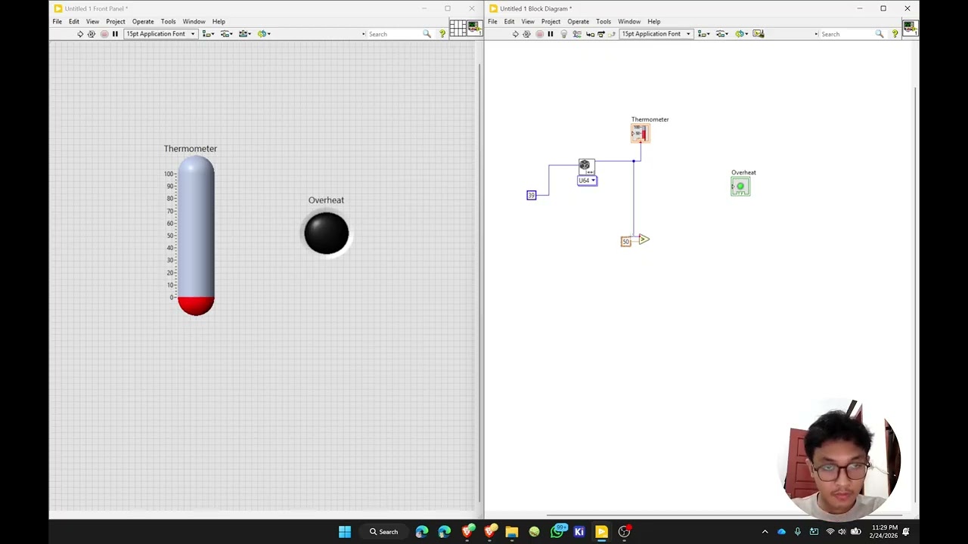Click the magnifier icon in Front Panel search
Viewport: 968px width, 544px height.
pos(427,34)
